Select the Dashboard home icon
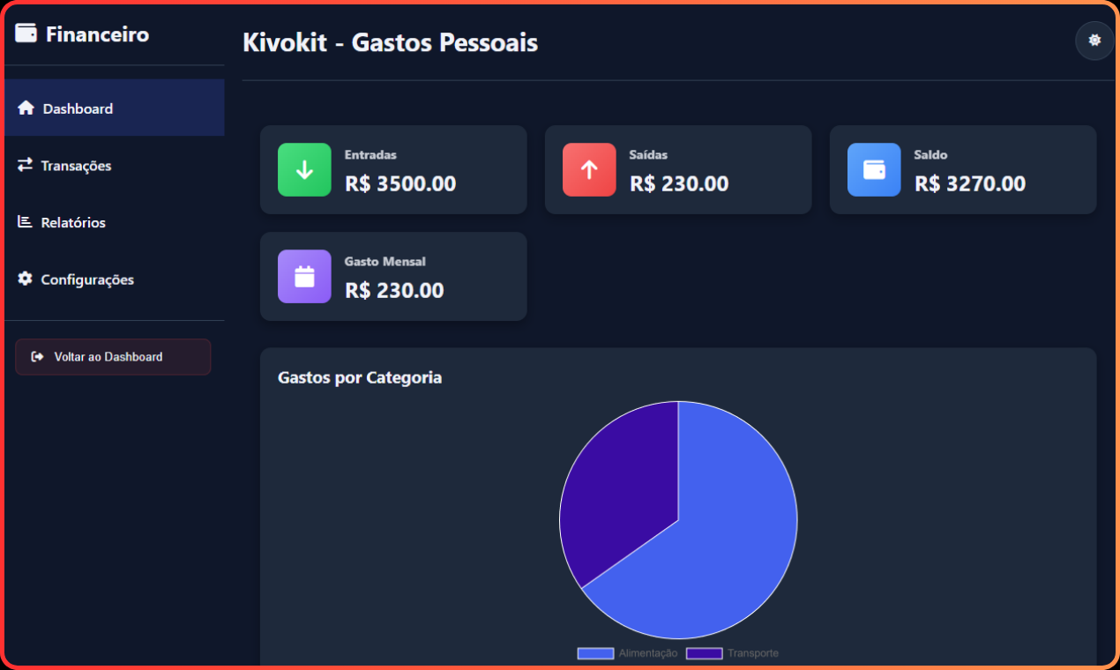The width and height of the screenshot is (1120, 670). [26, 107]
